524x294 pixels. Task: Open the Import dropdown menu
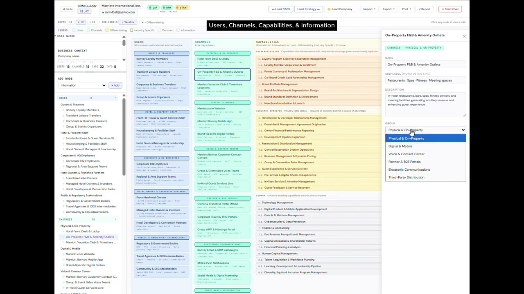pos(369,9)
